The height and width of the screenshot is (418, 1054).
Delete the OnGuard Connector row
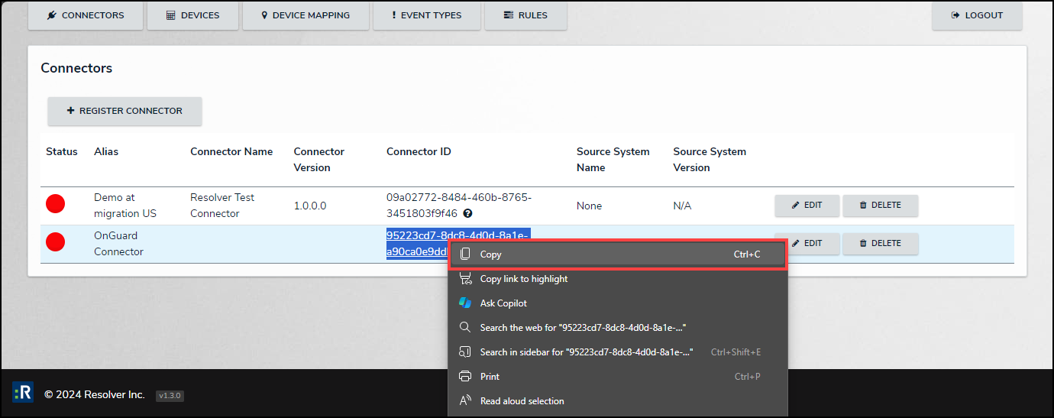pyautogui.click(x=880, y=243)
